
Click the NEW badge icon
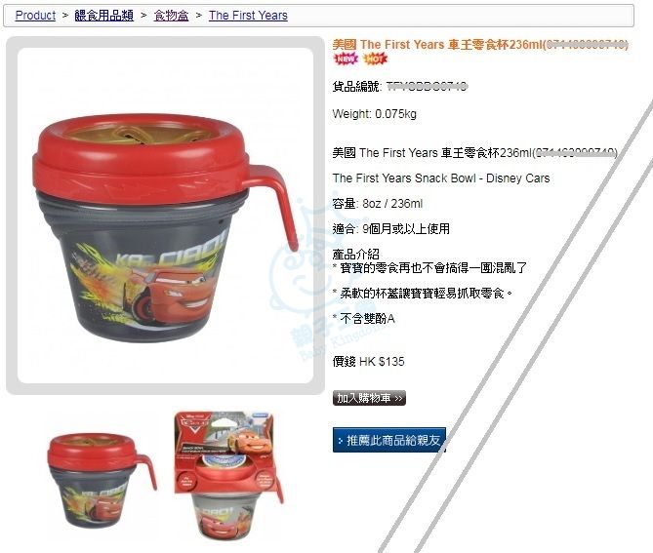346,59
